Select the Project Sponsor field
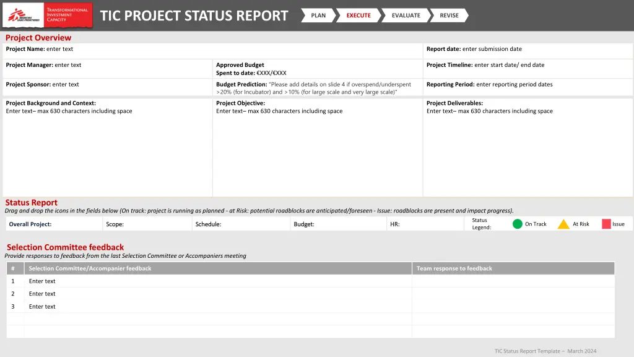634x357 pixels. click(107, 85)
